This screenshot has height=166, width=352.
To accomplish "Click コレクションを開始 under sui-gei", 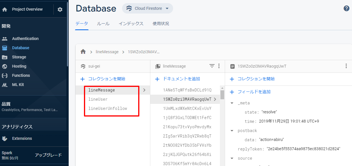I will click(106, 79).
